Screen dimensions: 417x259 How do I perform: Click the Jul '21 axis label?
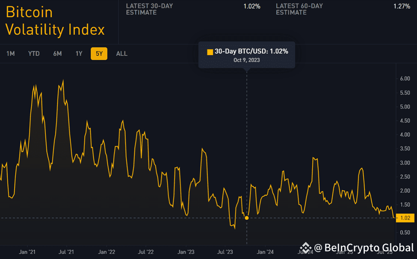66,252
